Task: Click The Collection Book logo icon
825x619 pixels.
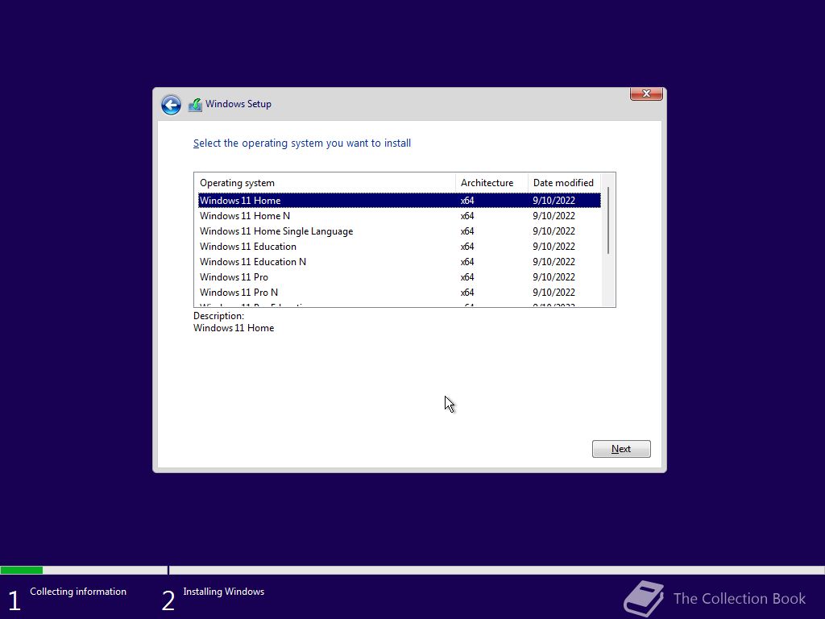Action: 644,599
